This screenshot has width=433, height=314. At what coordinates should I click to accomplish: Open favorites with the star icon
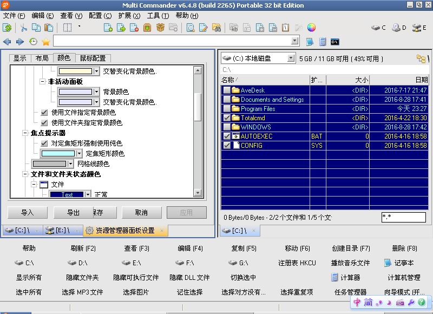pyautogui.click(x=46, y=42)
